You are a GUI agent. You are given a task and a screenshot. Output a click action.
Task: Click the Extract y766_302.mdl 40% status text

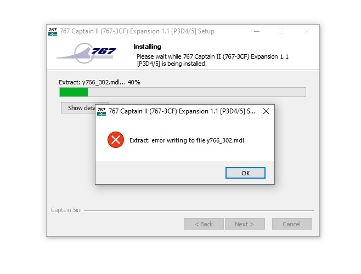point(99,82)
